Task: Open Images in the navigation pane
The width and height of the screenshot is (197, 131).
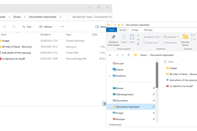Action: [118, 113]
